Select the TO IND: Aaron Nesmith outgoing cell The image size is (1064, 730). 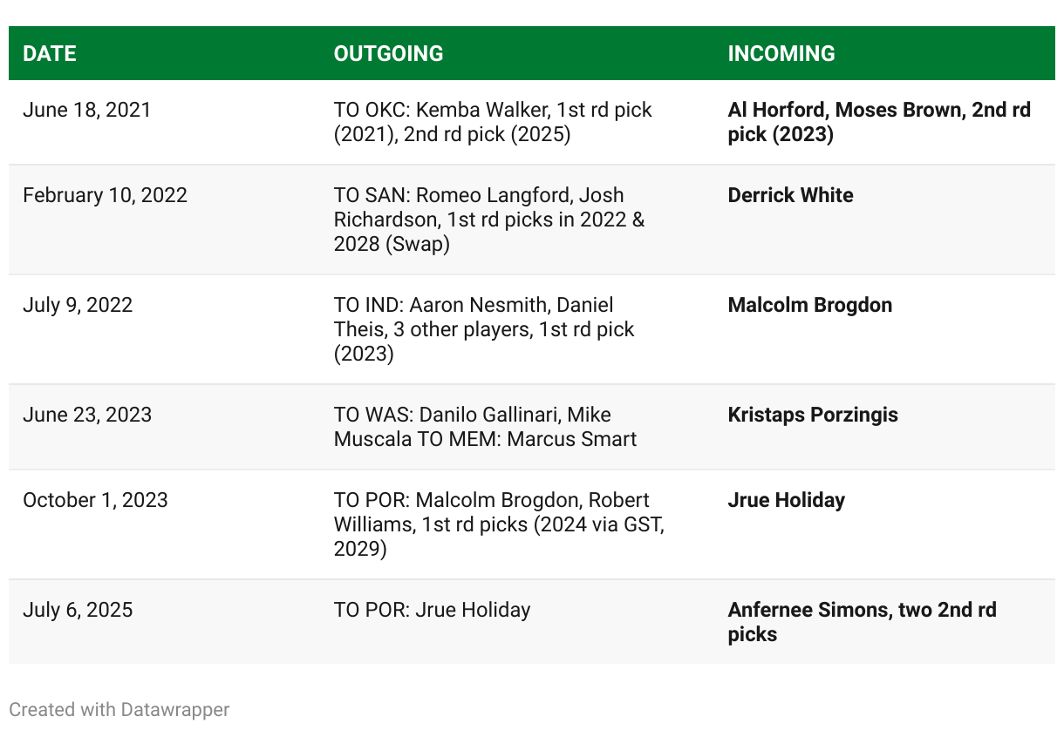click(x=517, y=329)
